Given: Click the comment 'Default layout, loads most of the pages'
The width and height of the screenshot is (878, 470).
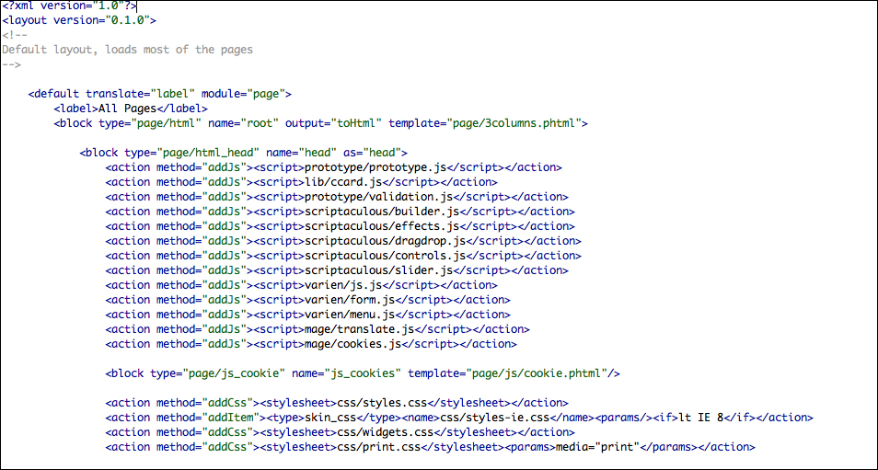Looking at the screenshot, I should (x=127, y=50).
